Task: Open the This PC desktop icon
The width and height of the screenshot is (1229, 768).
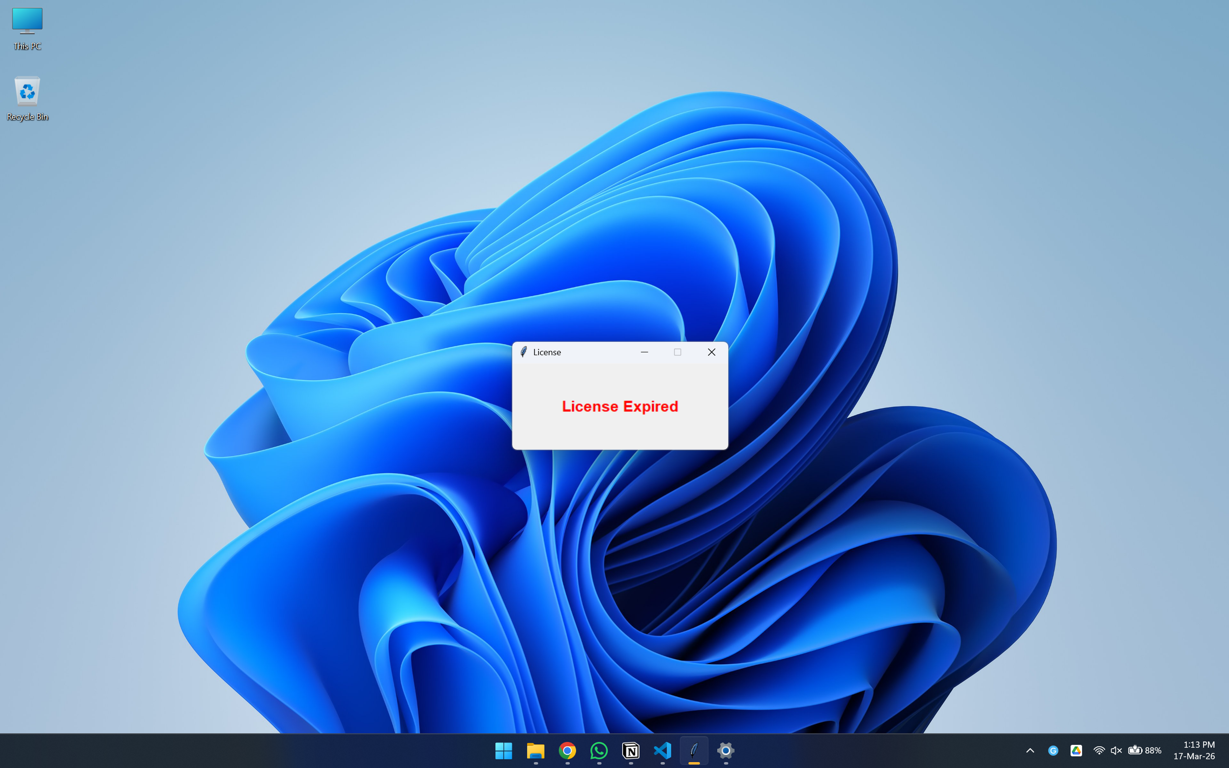Action: point(27,28)
